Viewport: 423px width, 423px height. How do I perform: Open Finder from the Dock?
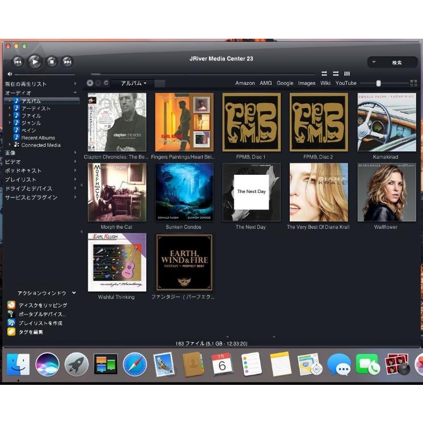18,364
